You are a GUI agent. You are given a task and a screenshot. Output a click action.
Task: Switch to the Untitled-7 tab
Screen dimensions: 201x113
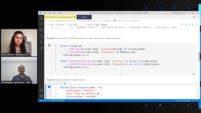click(84, 17)
